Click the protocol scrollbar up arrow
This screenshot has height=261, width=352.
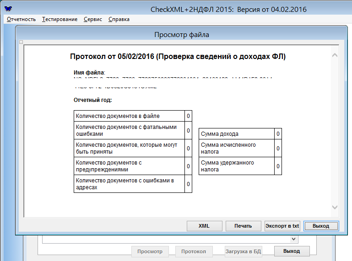[x=334, y=55]
